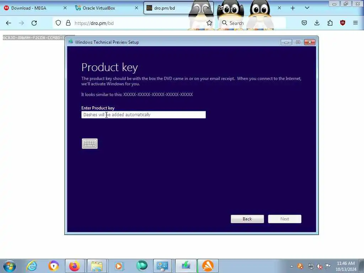
Task: Close the Oracle VirtualBox tab
Action: pos(136,8)
